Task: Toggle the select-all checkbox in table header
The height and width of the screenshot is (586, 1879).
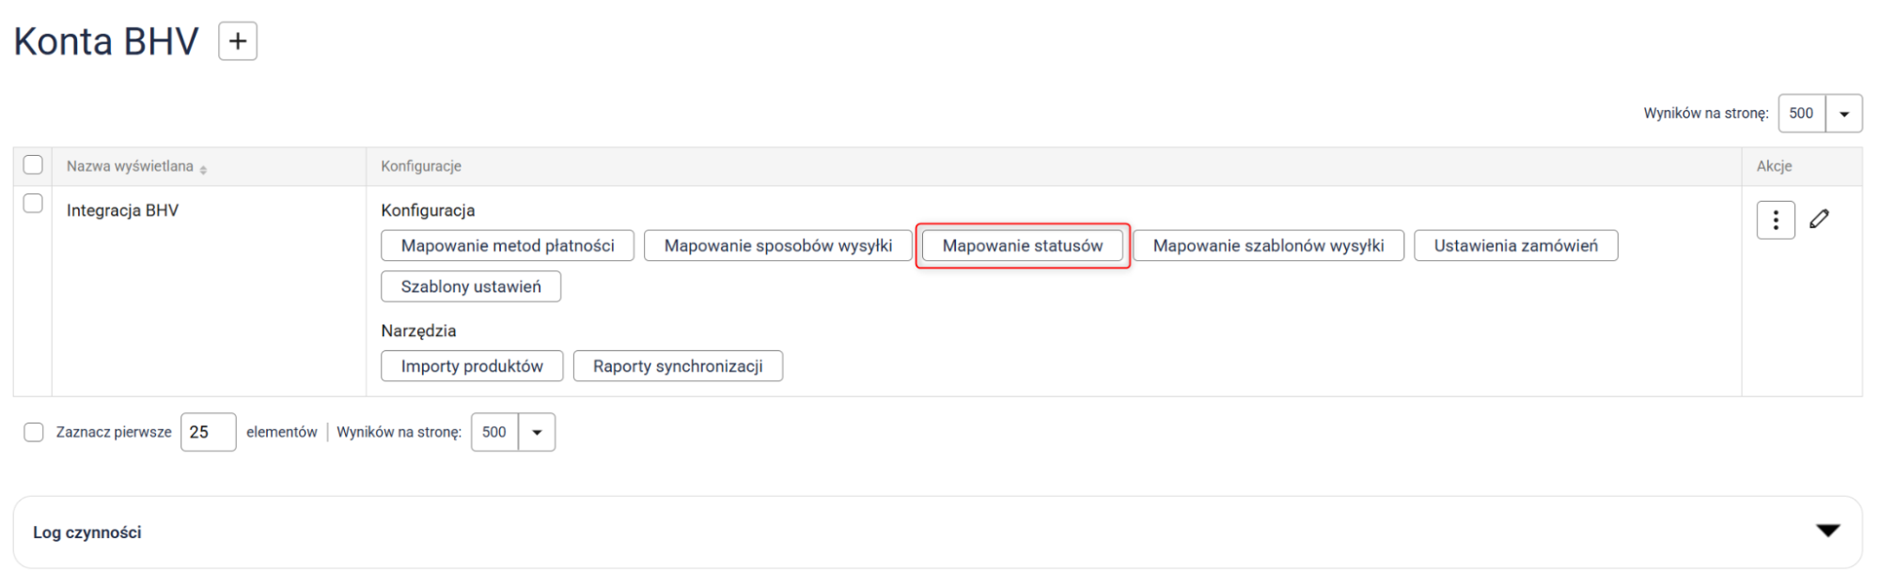Action: pyautogui.click(x=33, y=165)
